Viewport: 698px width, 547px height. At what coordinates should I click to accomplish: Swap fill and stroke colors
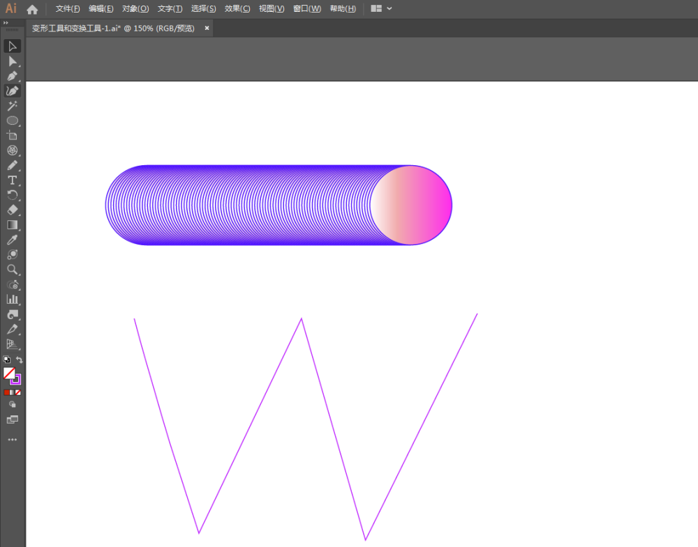(x=20, y=360)
